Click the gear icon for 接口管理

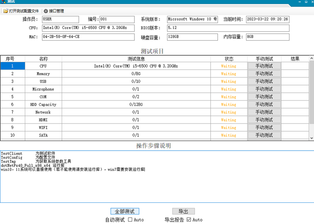click(x=46, y=11)
